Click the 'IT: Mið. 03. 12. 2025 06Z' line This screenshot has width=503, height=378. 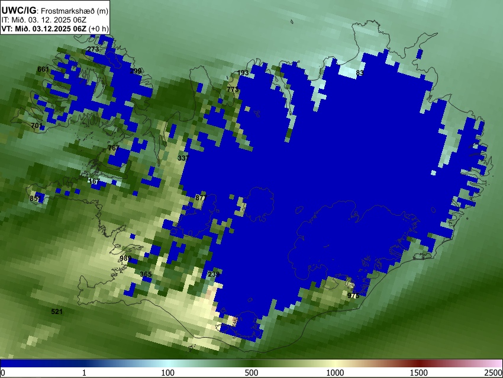pyautogui.click(x=44, y=20)
